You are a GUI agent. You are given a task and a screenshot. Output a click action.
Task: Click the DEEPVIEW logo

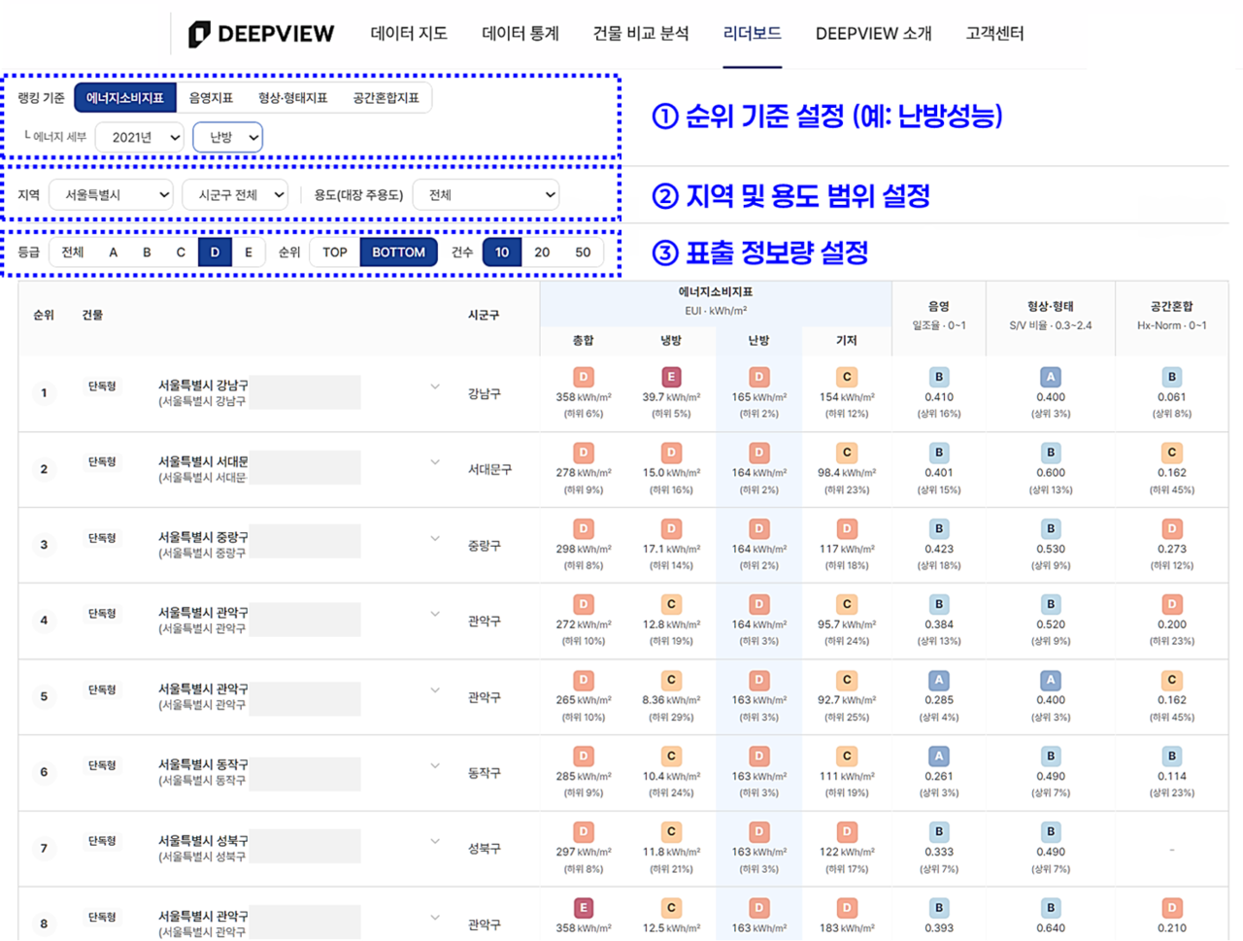tap(260, 34)
